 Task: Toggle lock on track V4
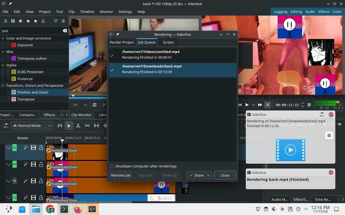click(41, 164)
